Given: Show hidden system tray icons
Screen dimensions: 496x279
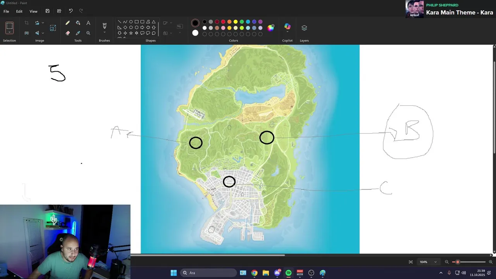Looking at the screenshot, I should (441, 273).
